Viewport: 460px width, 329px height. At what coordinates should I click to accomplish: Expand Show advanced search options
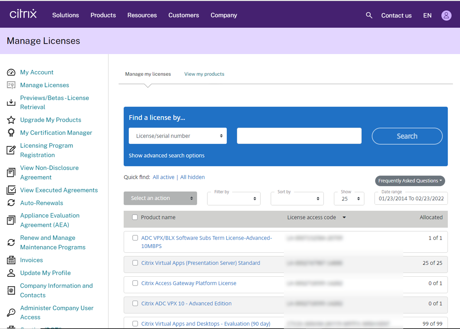pos(166,156)
